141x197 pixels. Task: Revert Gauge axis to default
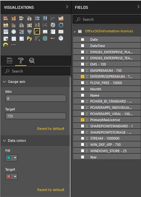51,129
